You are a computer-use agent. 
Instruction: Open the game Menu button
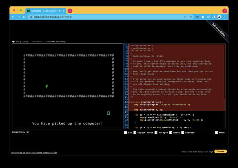[x=220, y=133]
